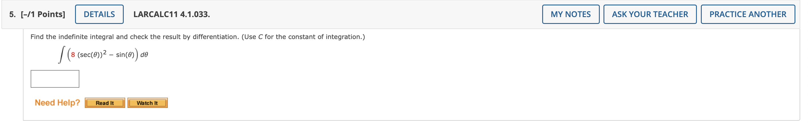
Task: Click the dθ differential at expression end
Action: click(144, 55)
